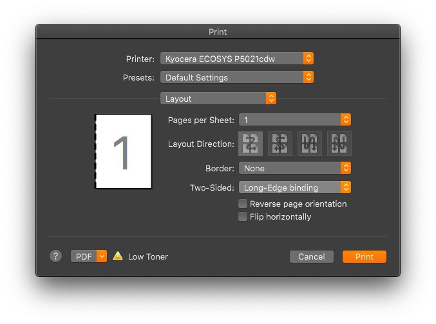Viewport: 436px width, 324px height.
Task: Enable Reverse page orientation checkbox
Action: 243,204
